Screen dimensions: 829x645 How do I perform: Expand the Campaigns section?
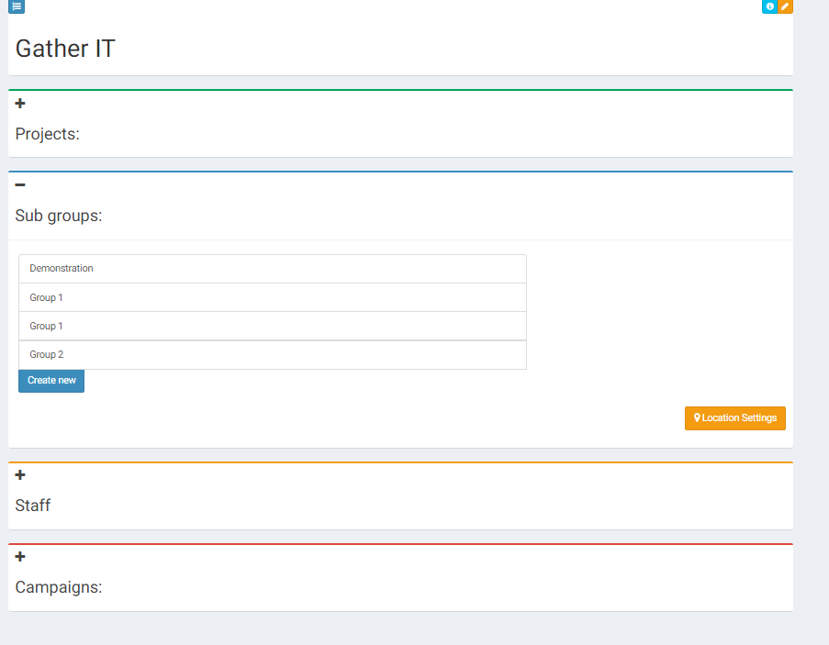(20, 557)
